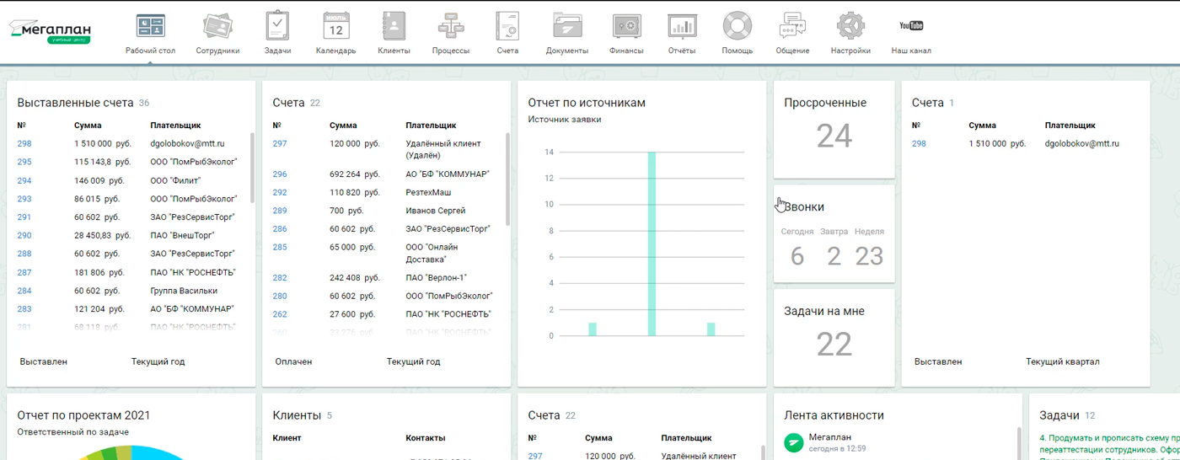Open the Задачи tasks icon

pyautogui.click(x=277, y=27)
